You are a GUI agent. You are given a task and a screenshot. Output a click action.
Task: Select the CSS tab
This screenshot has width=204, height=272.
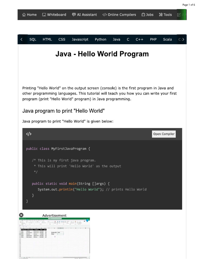[62, 39]
